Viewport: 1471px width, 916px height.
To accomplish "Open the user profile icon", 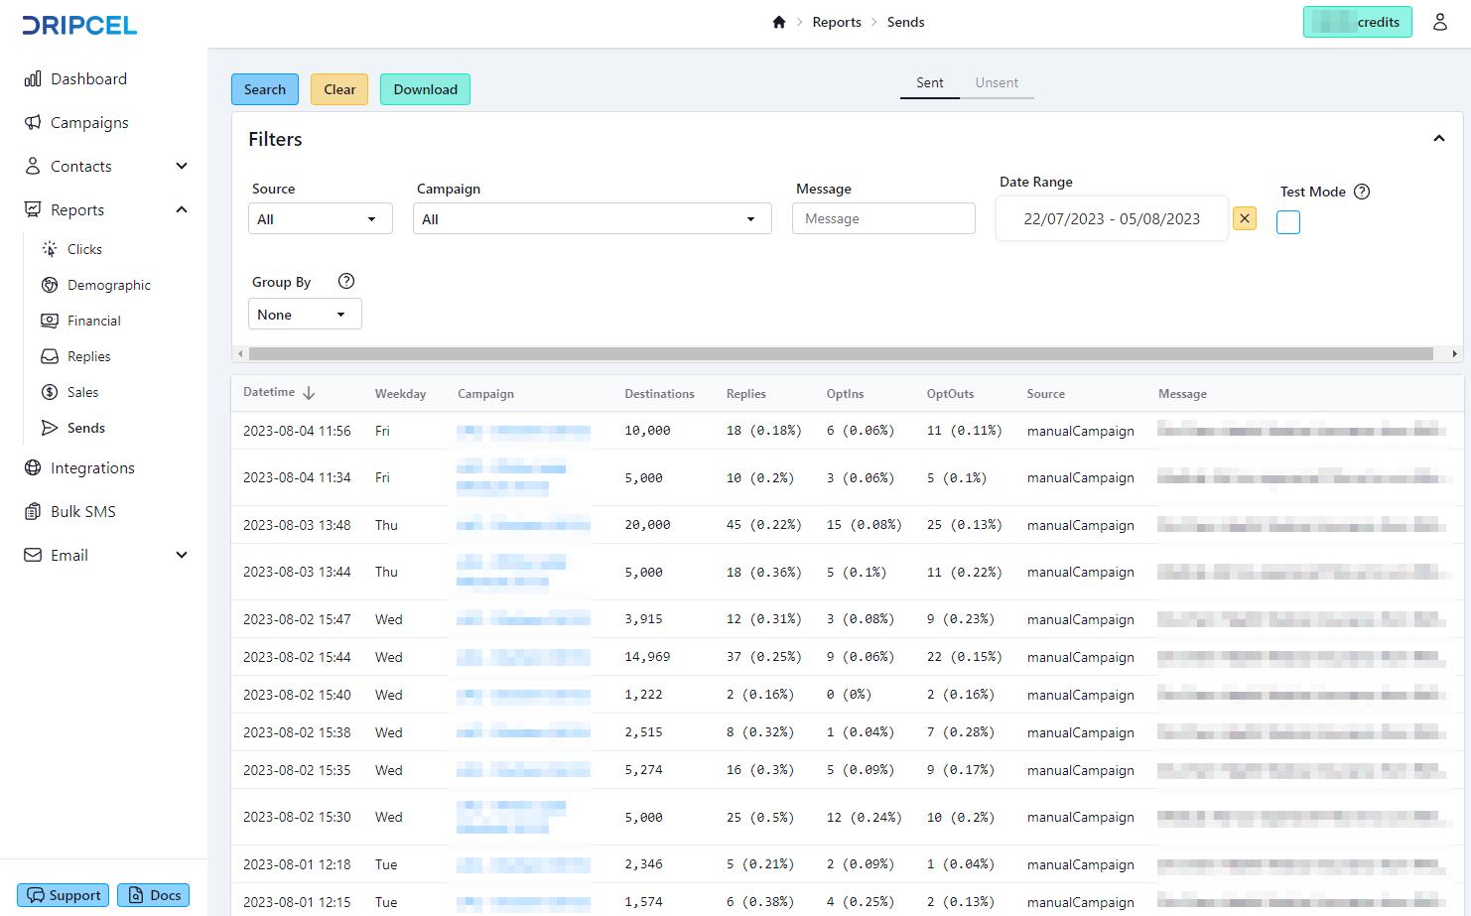I will click(1440, 22).
